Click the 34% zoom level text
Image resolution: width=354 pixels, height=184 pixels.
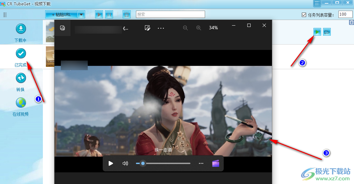pyautogui.click(x=213, y=28)
